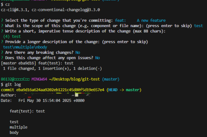Image resolution: width=207 pixels, height=137 pixels.
Task: Click the "test\nmultiple\nbody" longer description text
Action: click(25, 47)
